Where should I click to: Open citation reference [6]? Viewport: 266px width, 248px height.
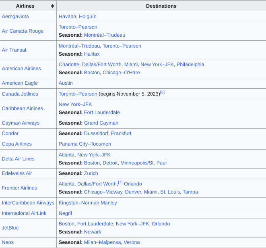click(162, 92)
